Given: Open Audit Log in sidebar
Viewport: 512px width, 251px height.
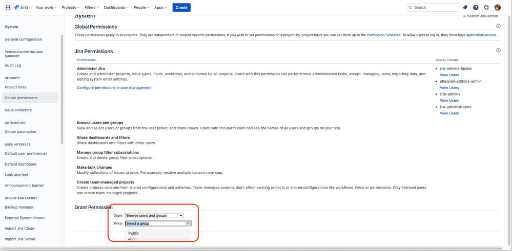Looking at the screenshot, I should click(x=13, y=65).
